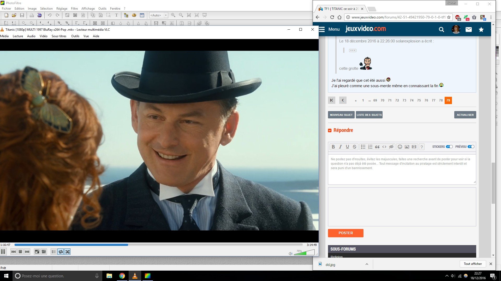Open VLC extended settings equalizer icon

coord(44,252)
